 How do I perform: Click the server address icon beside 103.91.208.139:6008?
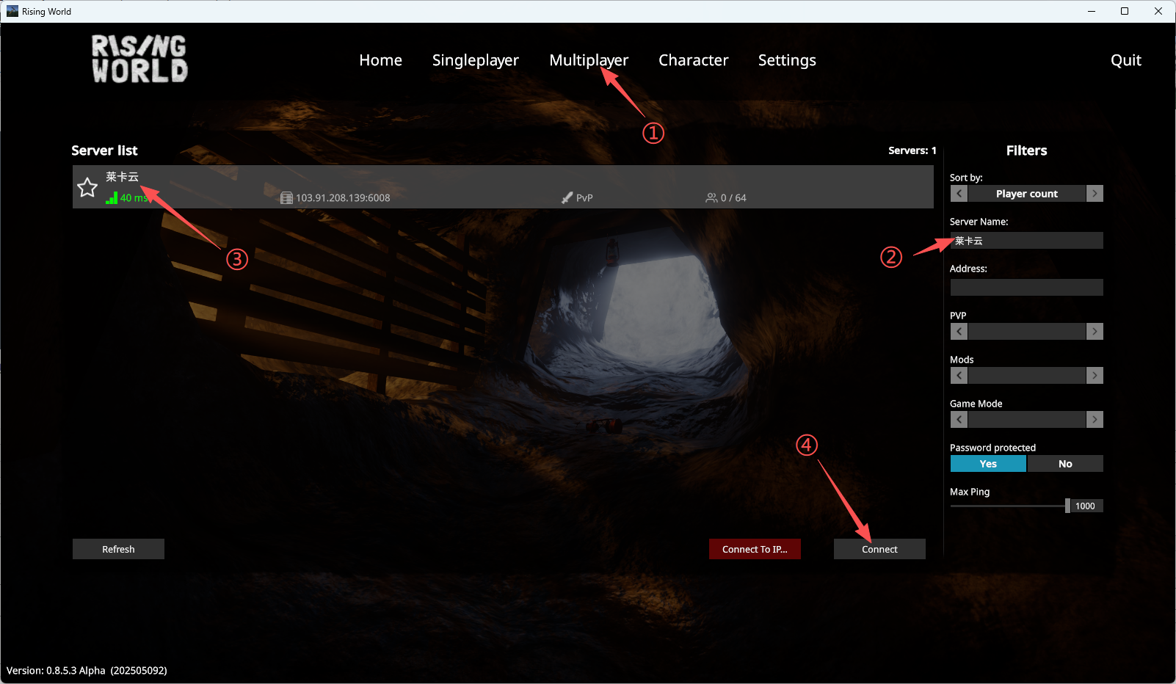[286, 198]
